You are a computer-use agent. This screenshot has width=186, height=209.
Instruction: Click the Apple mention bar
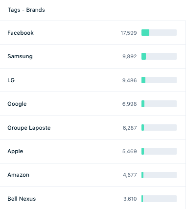[x=159, y=151]
